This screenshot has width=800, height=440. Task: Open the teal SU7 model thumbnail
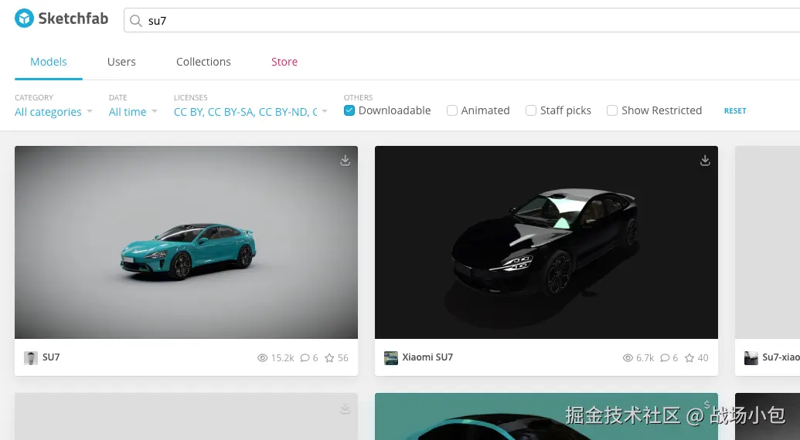(x=186, y=242)
